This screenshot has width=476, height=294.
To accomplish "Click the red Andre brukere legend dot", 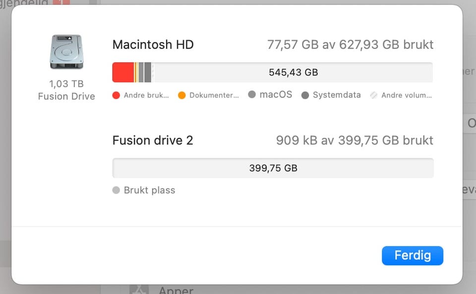I will tap(116, 96).
